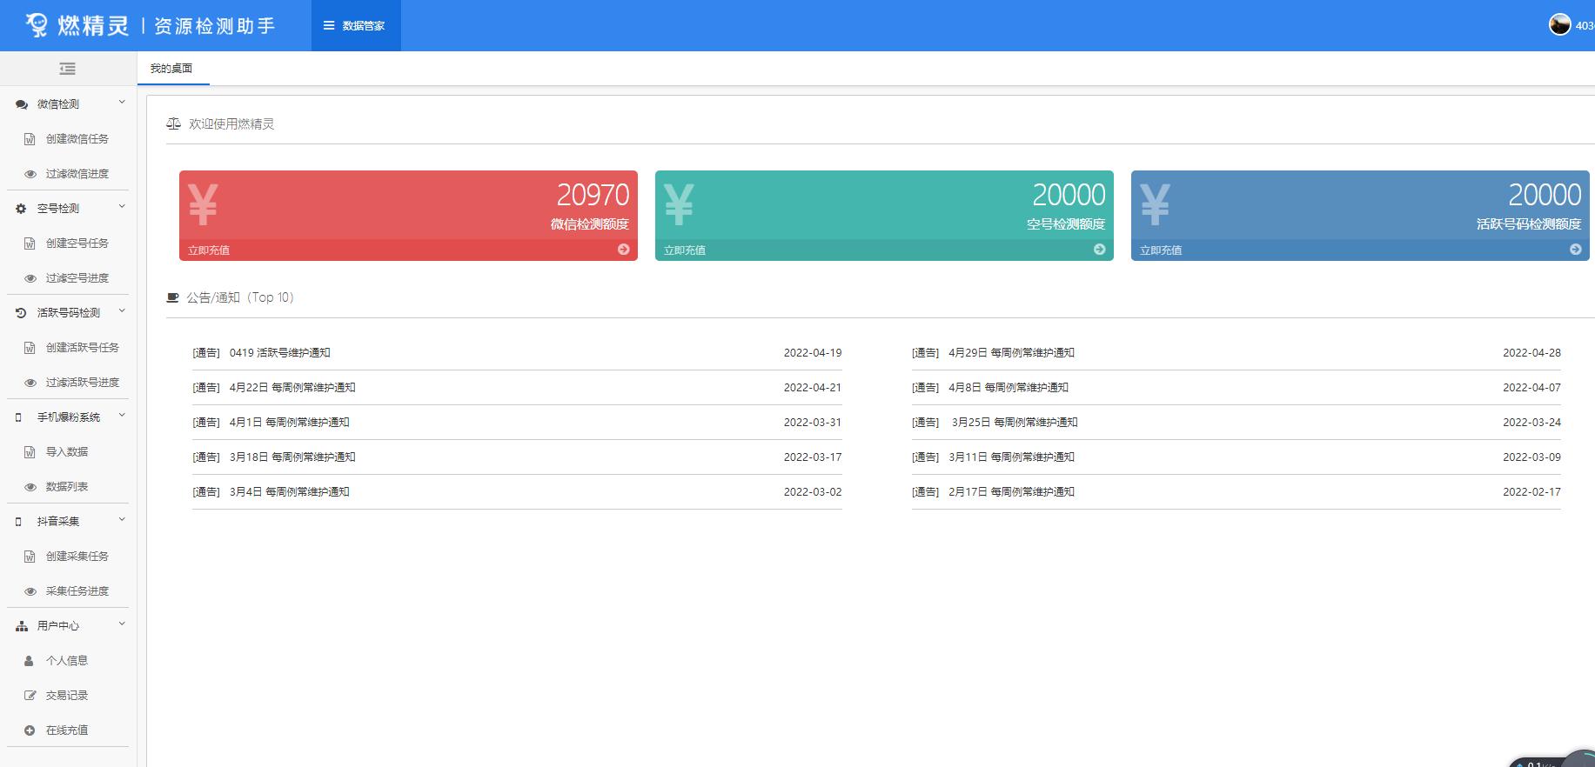Click the eye icon beside 过滤活跃号进度
1595x767 pixels.
[30, 383]
